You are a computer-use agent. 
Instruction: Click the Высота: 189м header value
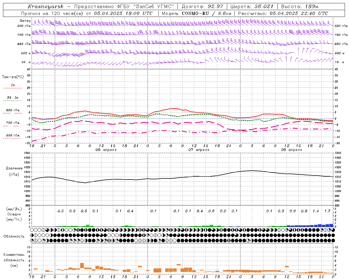click(299, 7)
